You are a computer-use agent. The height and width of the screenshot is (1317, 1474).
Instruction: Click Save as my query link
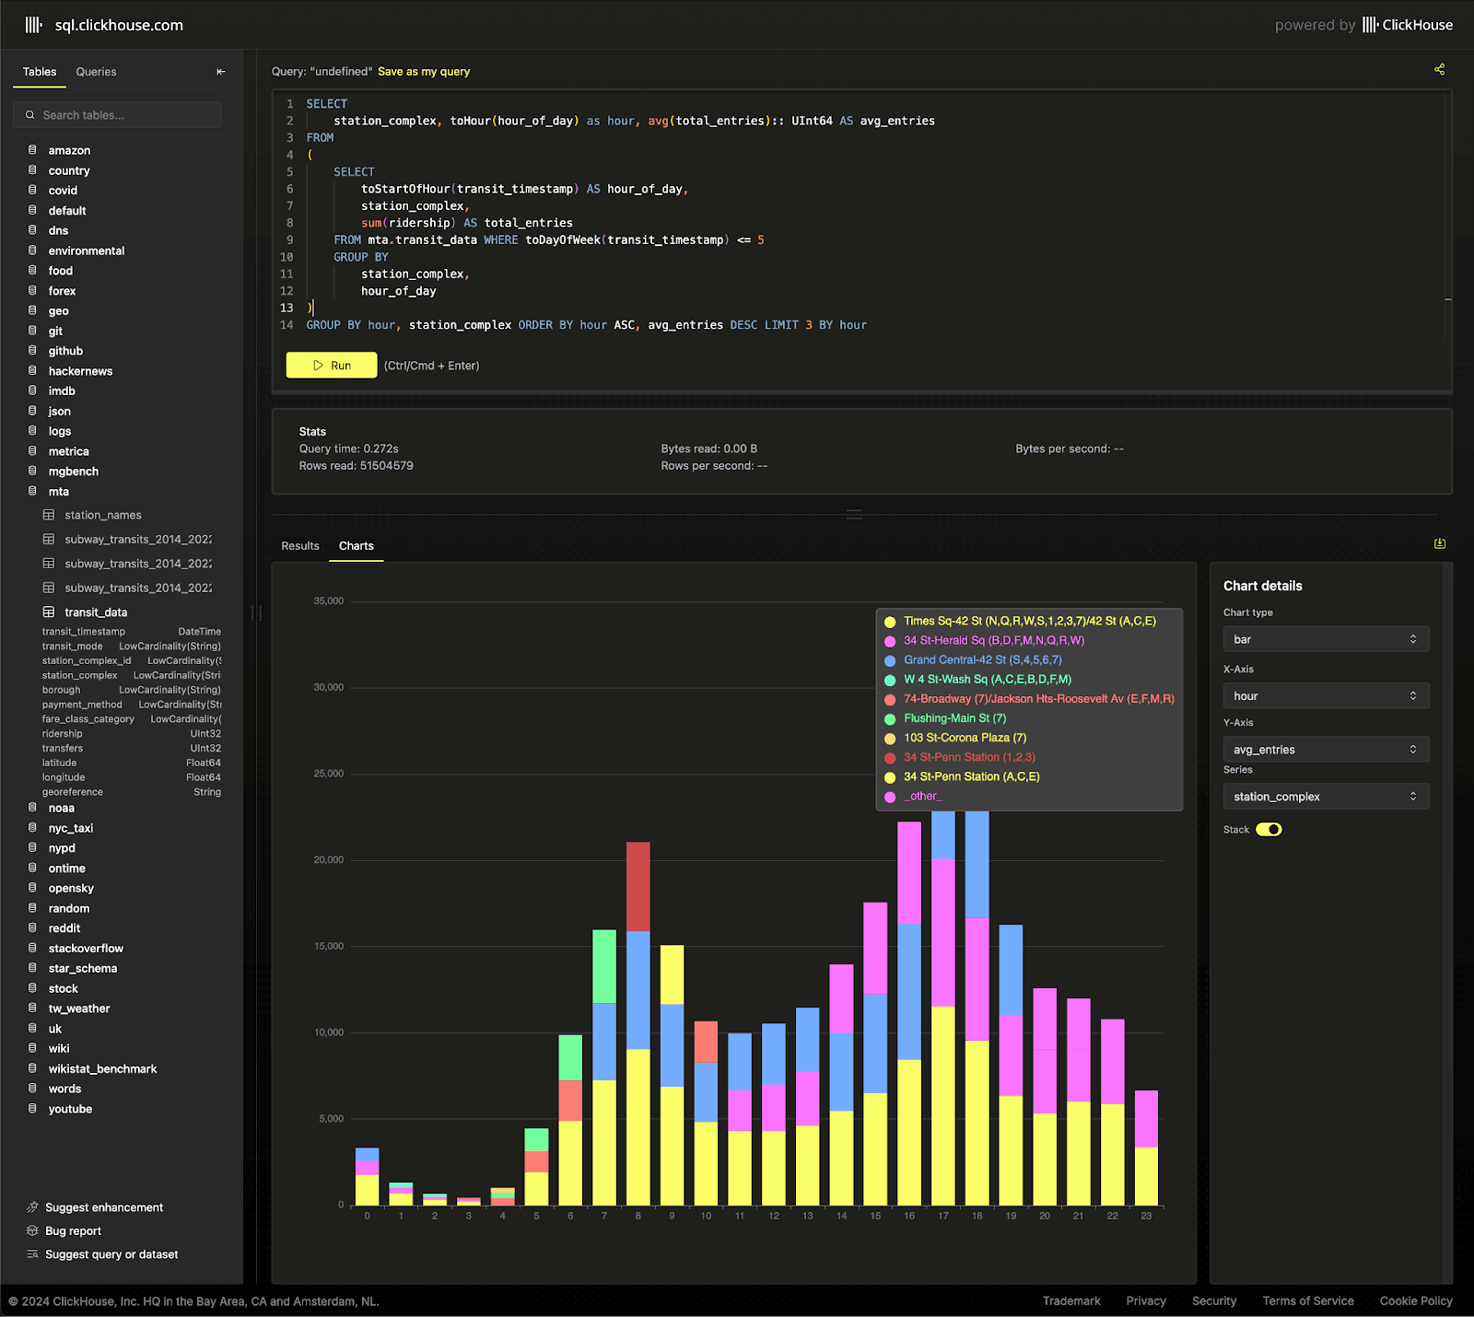[424, 72]
